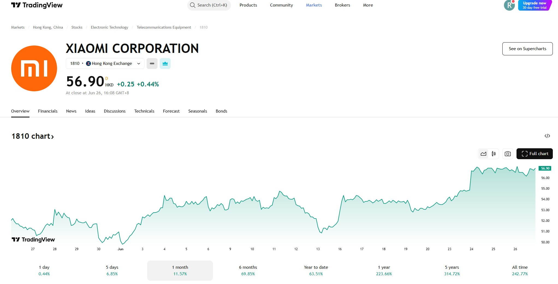Image resolution: width=558 pixels, height=284 pixels.
Task: Click the TradingView logo in the header
Action: 37,5
